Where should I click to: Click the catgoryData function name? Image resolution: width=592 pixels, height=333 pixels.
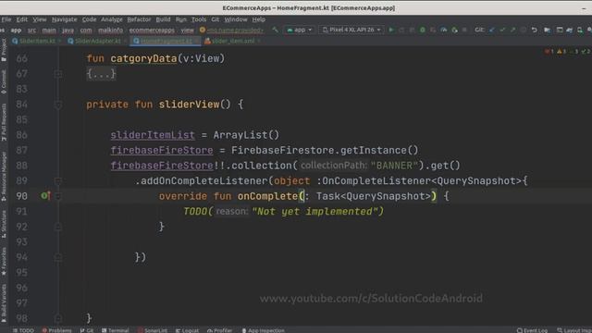point(143,58)
